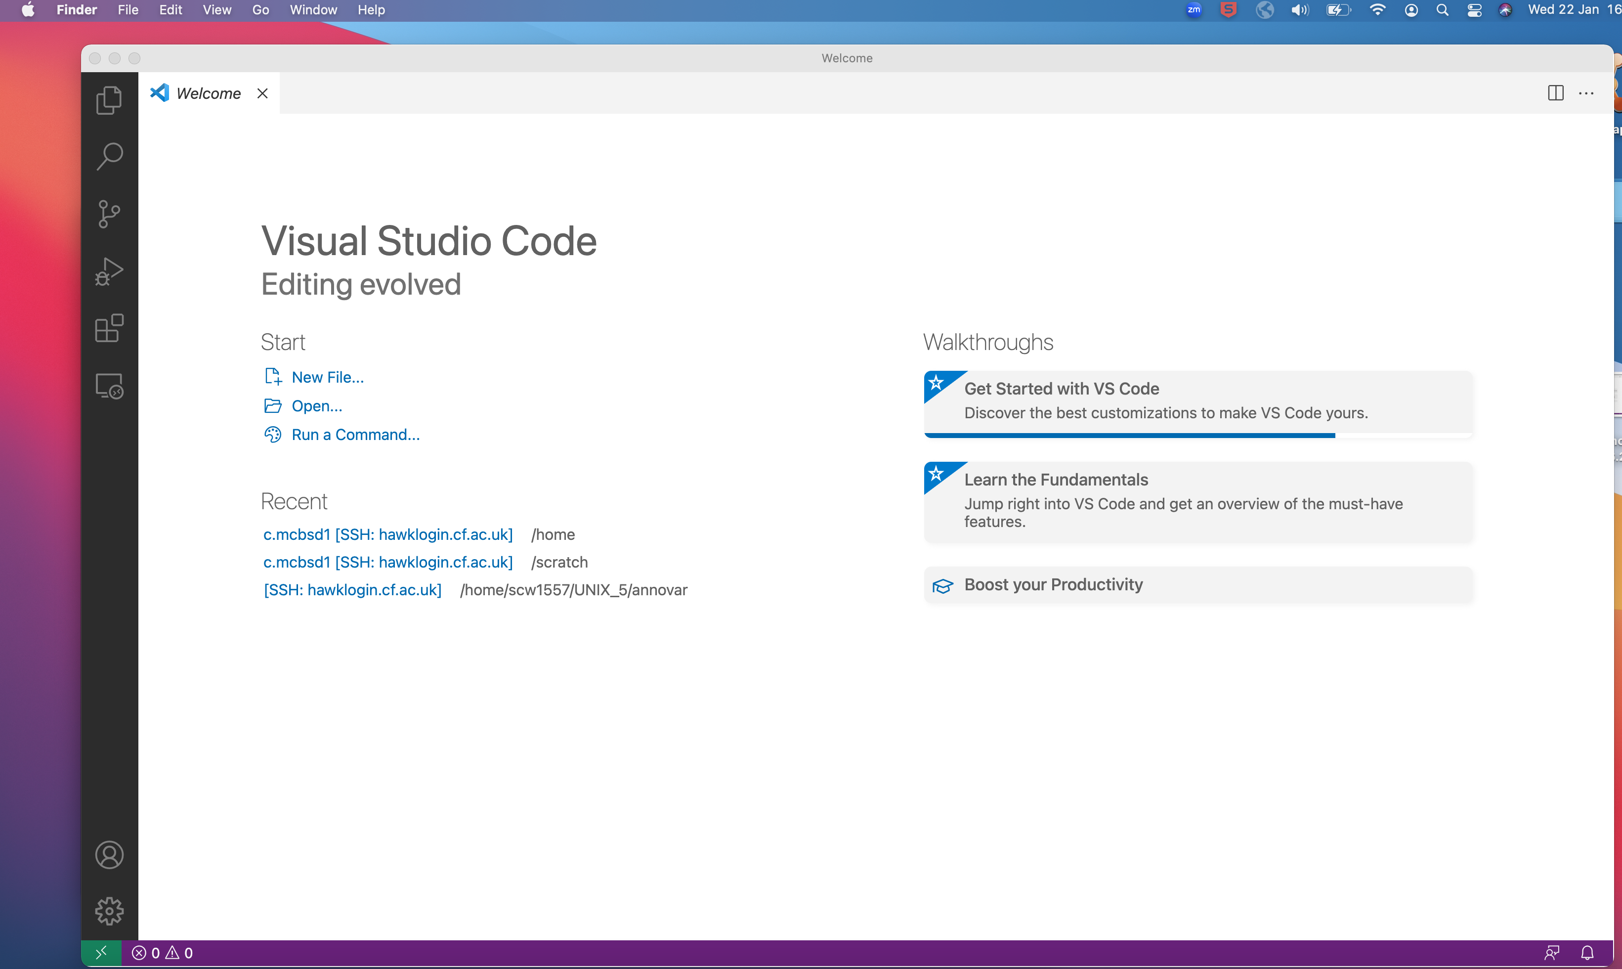Open the Accounts menu icon
Image resolution: width=1622 pixels, height=969 pixels.
[109, 855]
